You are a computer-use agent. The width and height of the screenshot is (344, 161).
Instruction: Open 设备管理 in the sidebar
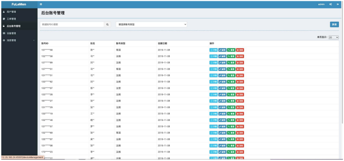11,33
